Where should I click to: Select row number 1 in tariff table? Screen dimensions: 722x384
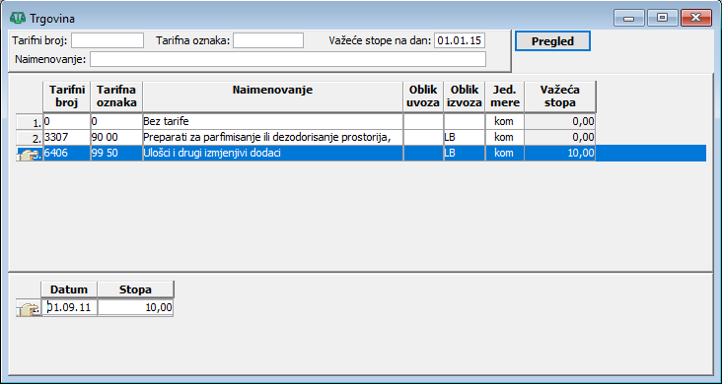[29, 122]
